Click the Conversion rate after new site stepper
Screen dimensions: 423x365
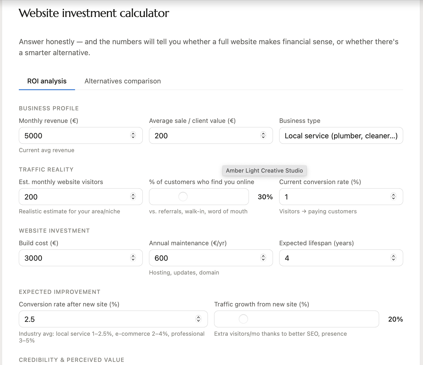click(x=198, y=319)
